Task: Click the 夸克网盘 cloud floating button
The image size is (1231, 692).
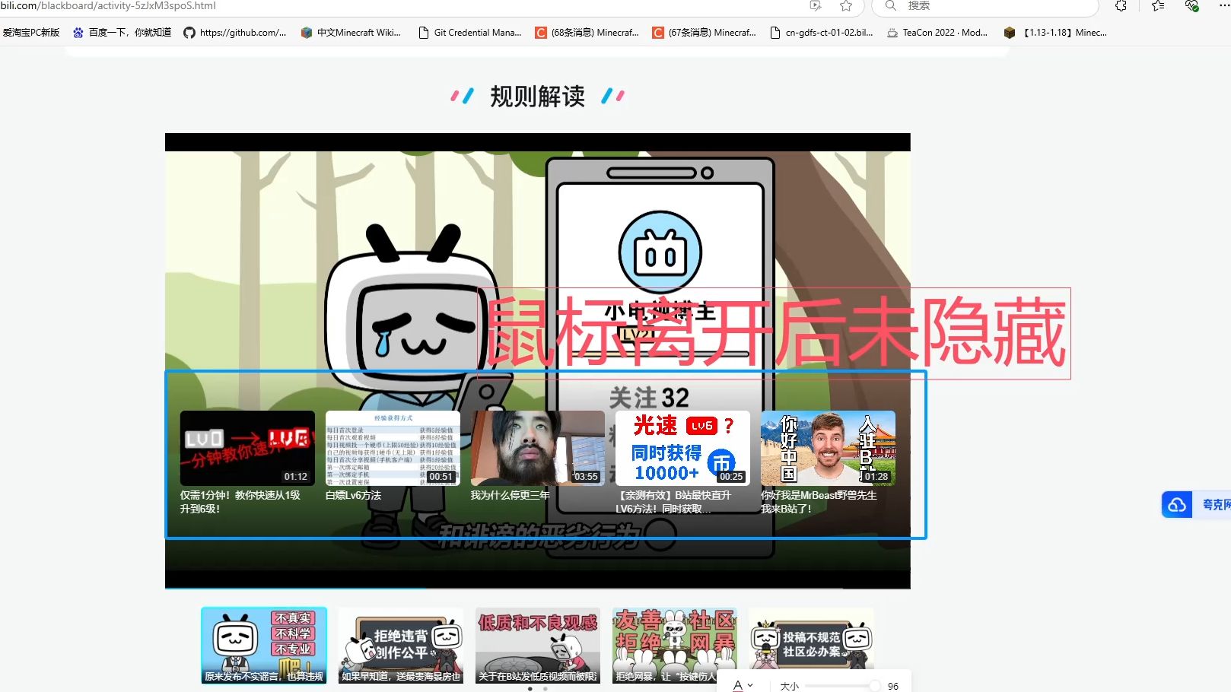Action: pyautogui.click(x=1196, y=504)
